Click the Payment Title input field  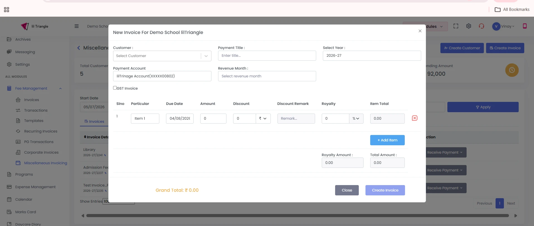pos(267,56)
